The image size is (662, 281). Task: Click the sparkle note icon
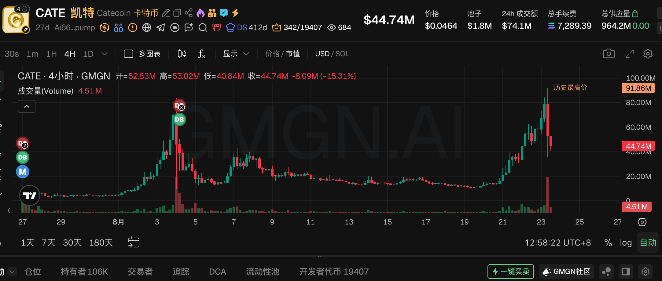(189, 28)
